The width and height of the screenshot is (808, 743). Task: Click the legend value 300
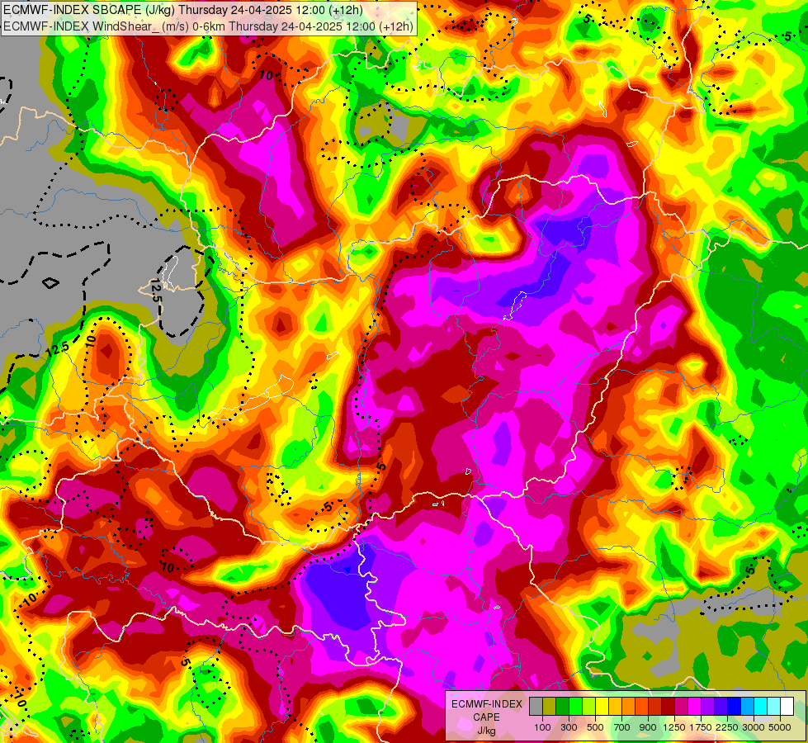click(x=569, y=727)
